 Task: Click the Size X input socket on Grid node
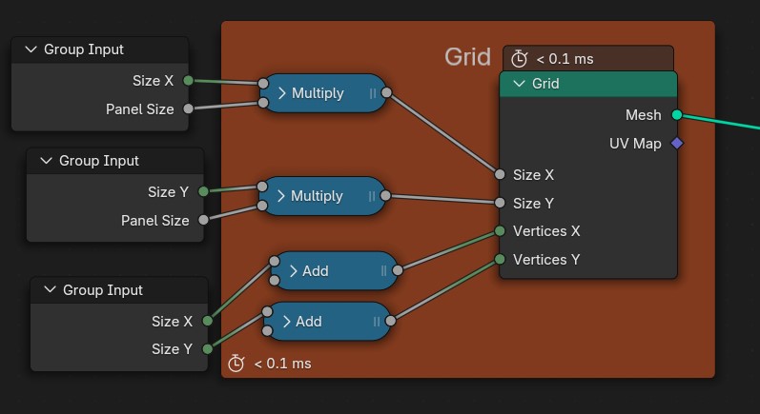500,174
